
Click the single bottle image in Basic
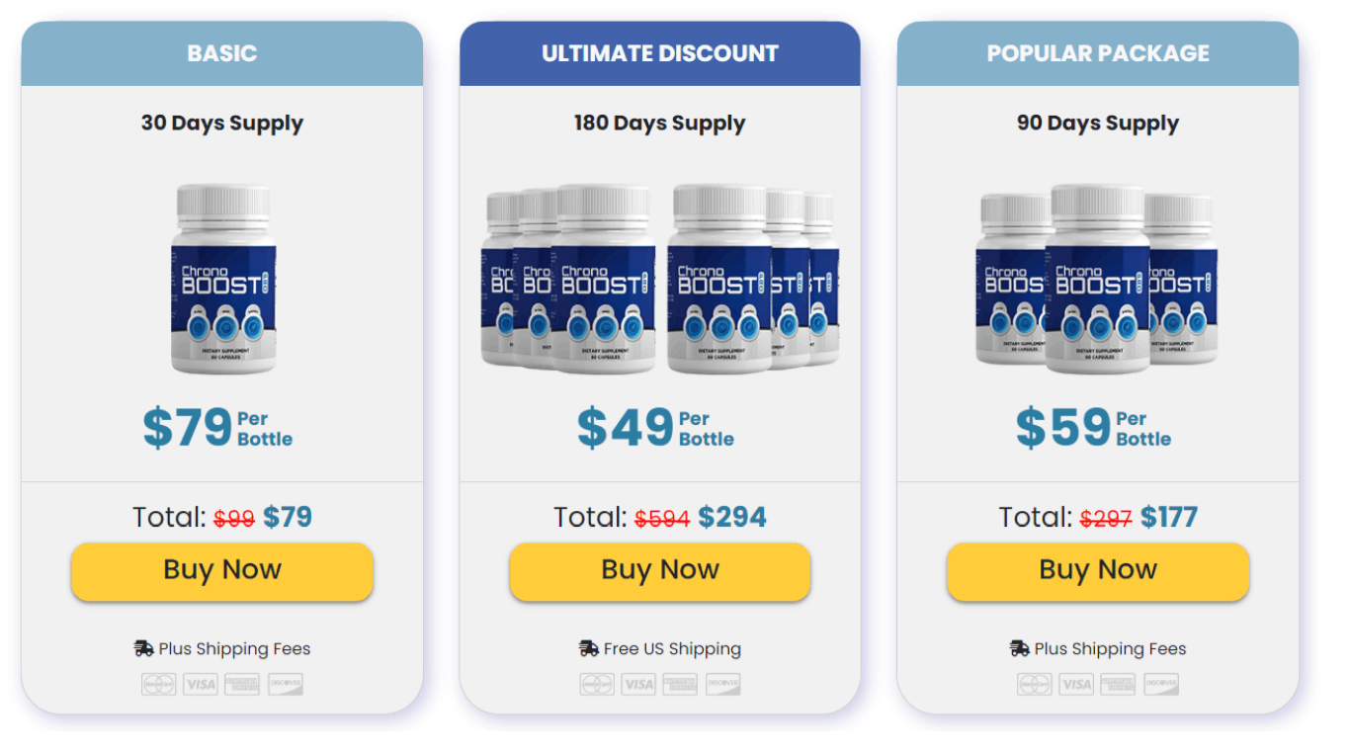click(x=222, y=279)
